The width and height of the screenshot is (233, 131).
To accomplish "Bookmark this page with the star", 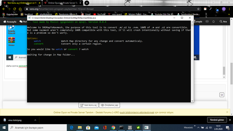I will coord(198,9).
